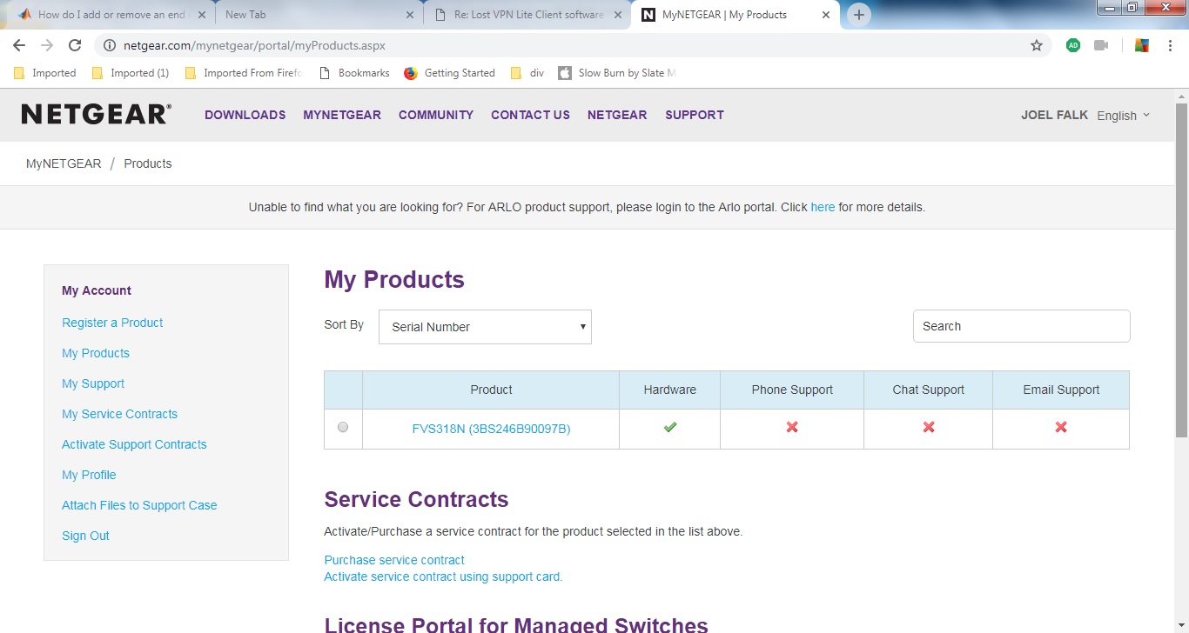Click in the products Search field
This screenshot has height=633, width=1189.
click(1021, 326)
